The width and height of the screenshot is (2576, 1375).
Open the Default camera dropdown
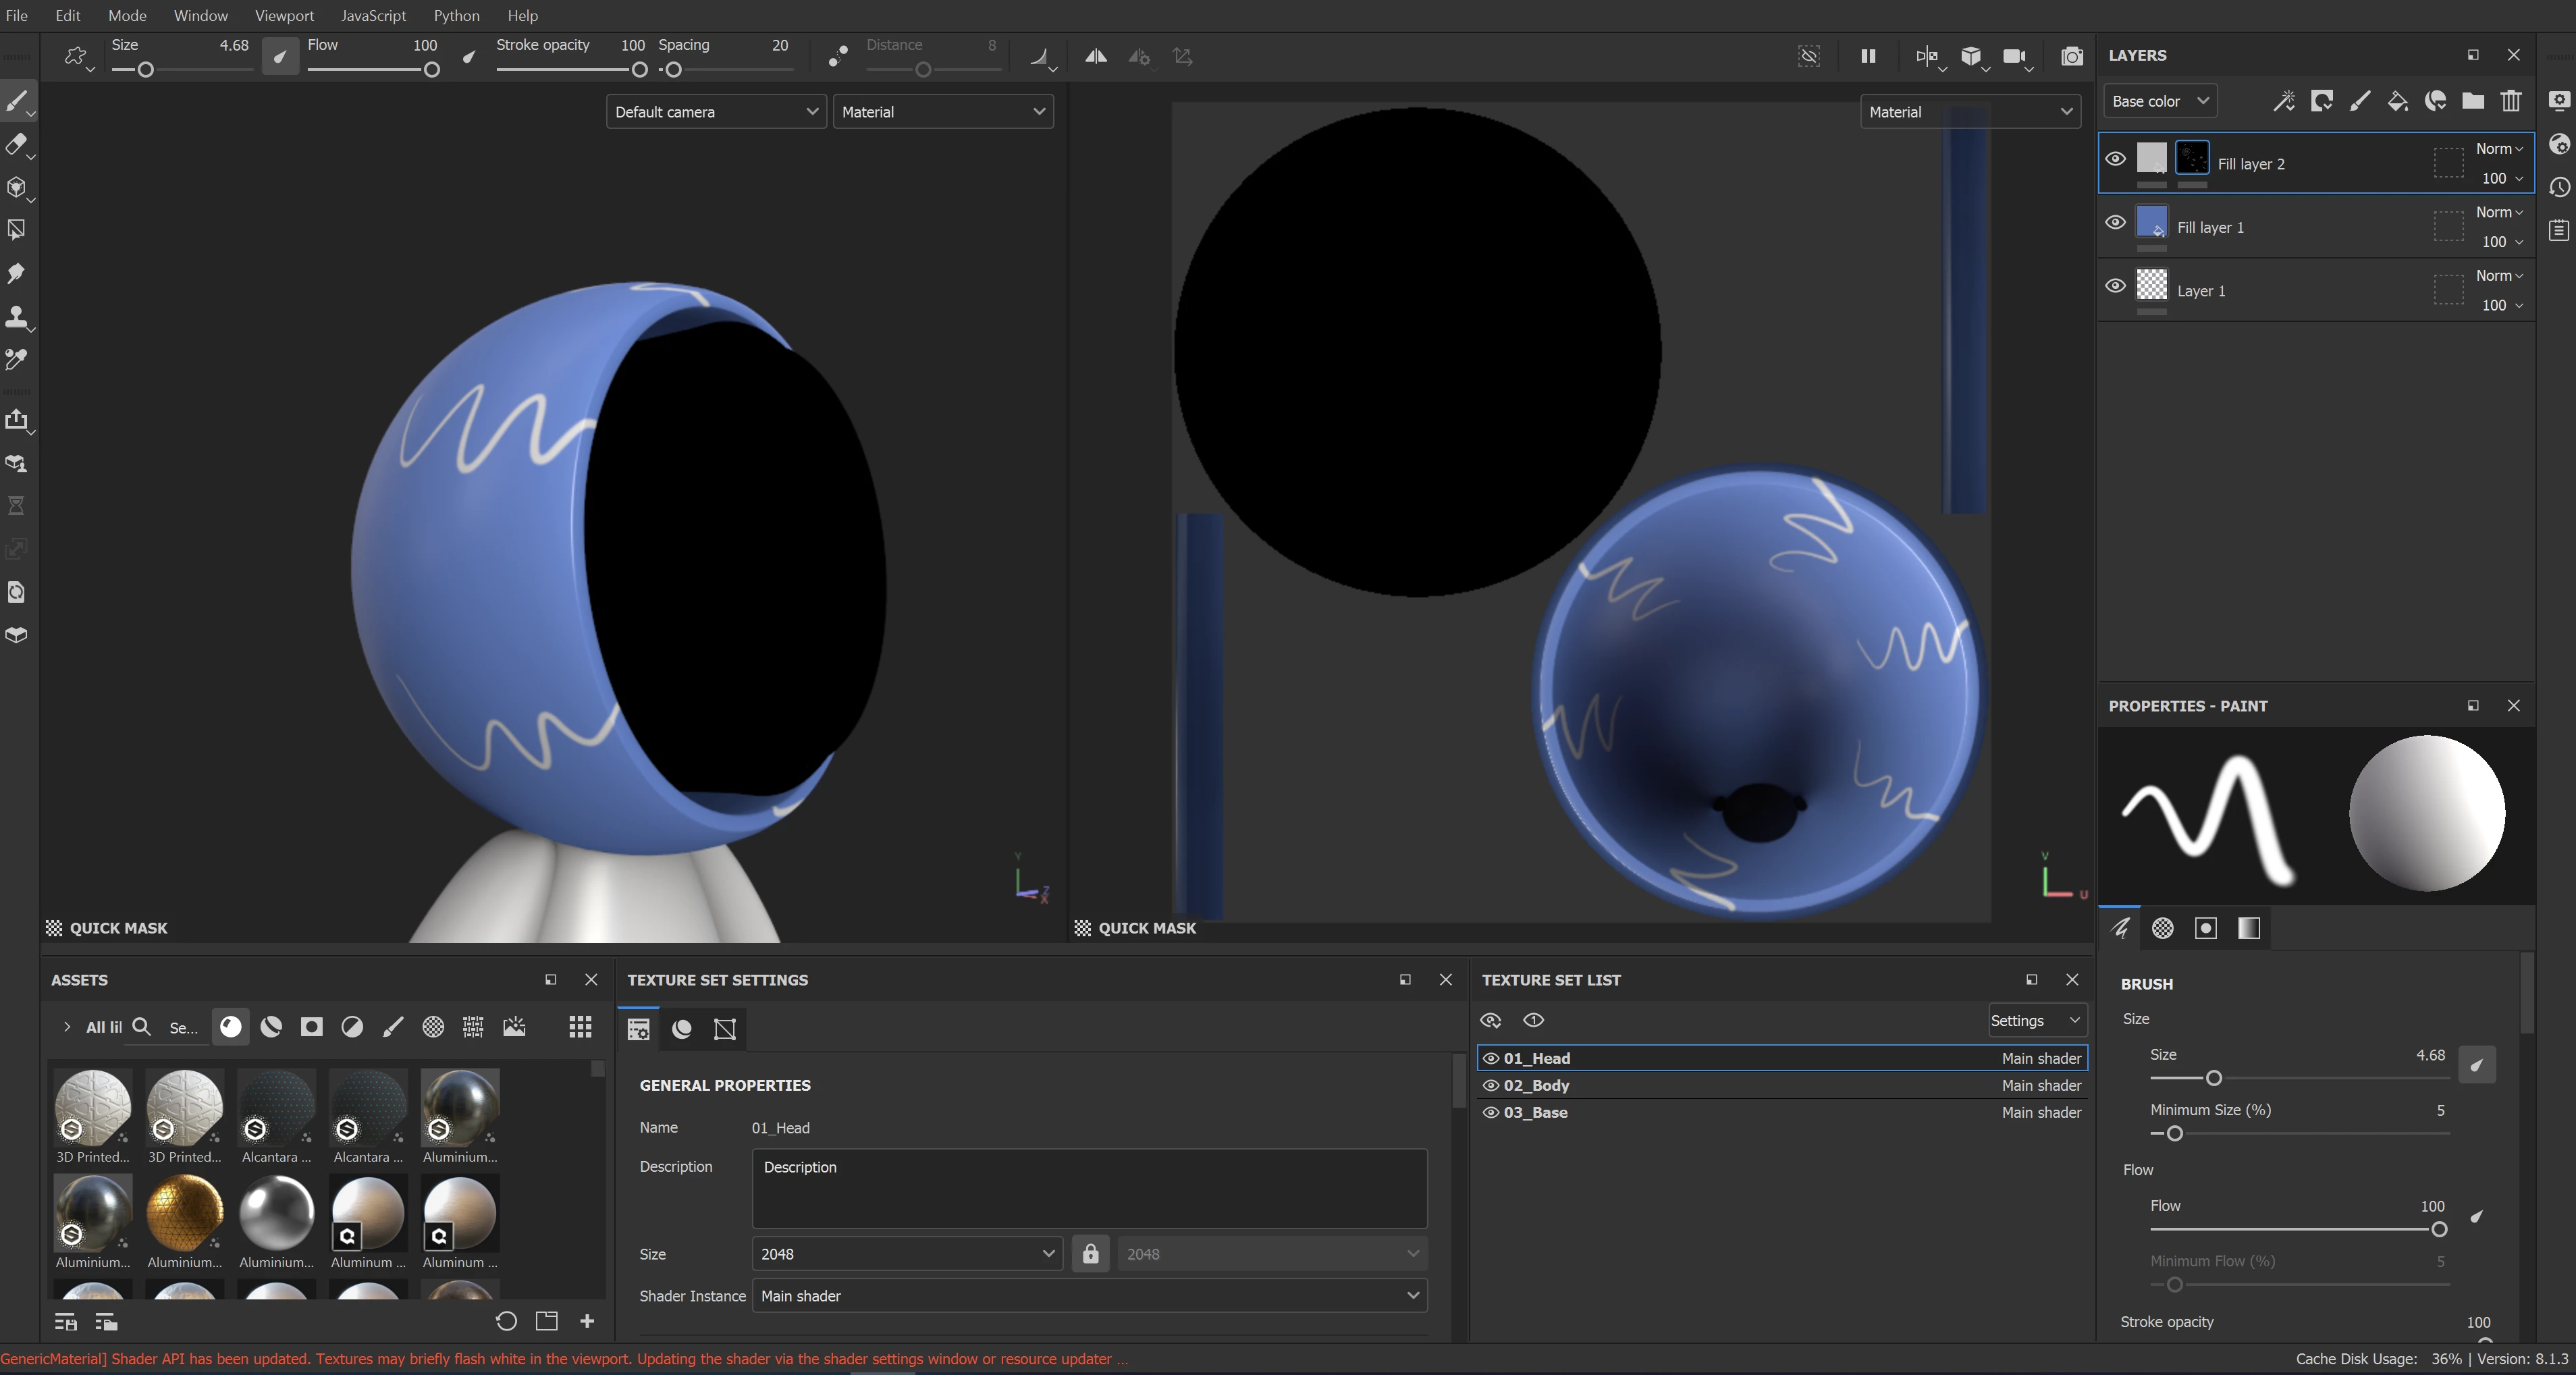click(715, 112)
